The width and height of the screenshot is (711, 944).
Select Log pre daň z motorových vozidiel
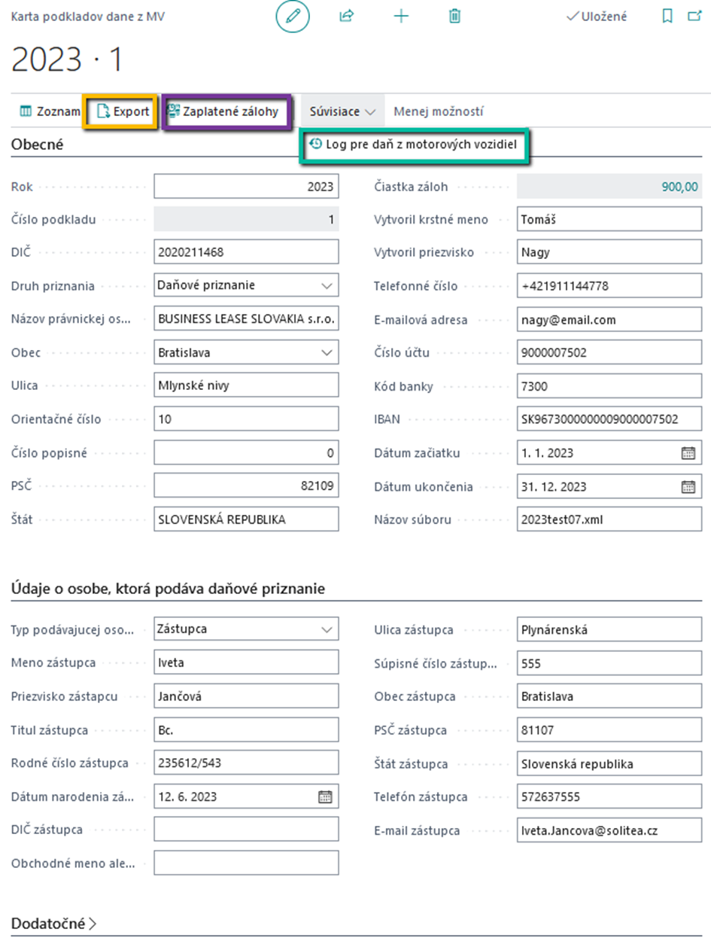click(414, 145)
